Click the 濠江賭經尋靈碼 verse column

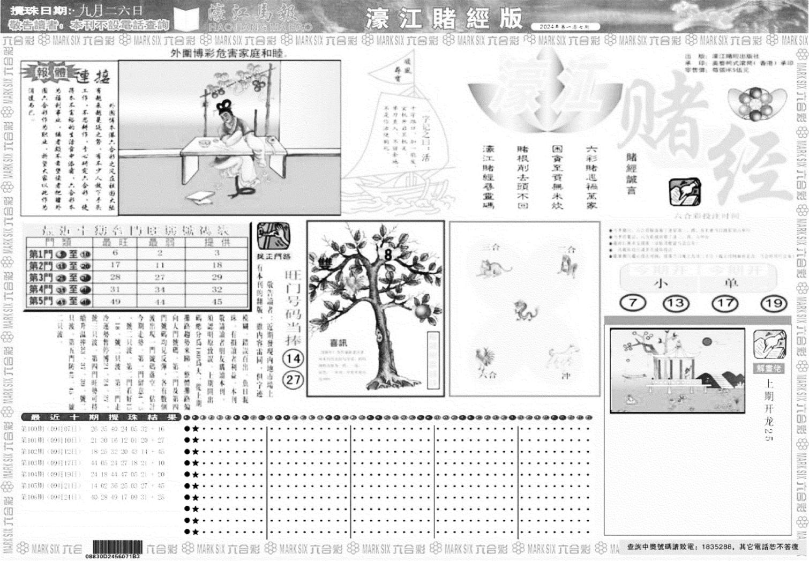point(488,177)
